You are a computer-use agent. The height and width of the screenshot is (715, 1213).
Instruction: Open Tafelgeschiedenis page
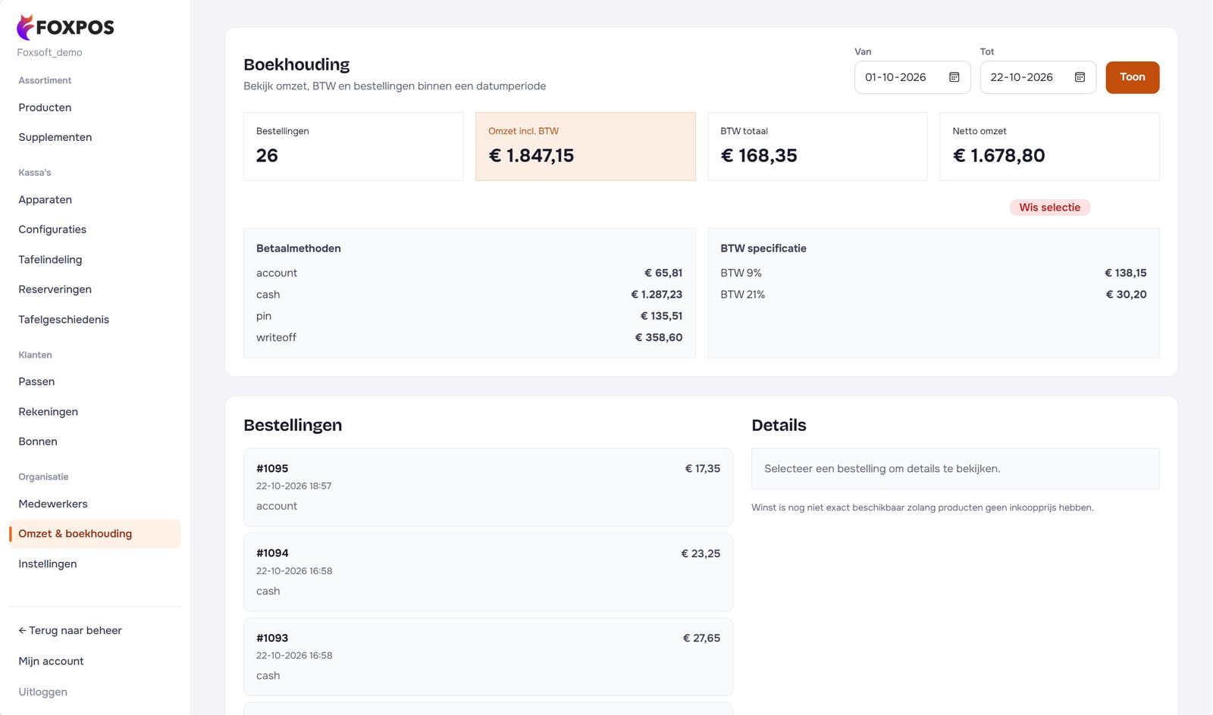64,320
